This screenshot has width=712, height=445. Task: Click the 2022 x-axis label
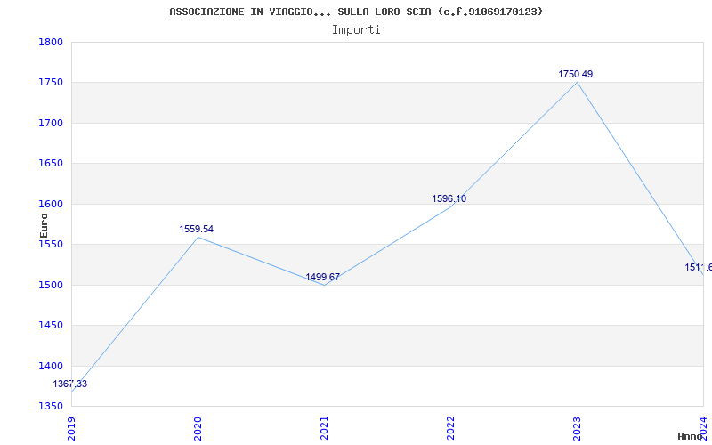pyautogui.click(x=450, y=429)
